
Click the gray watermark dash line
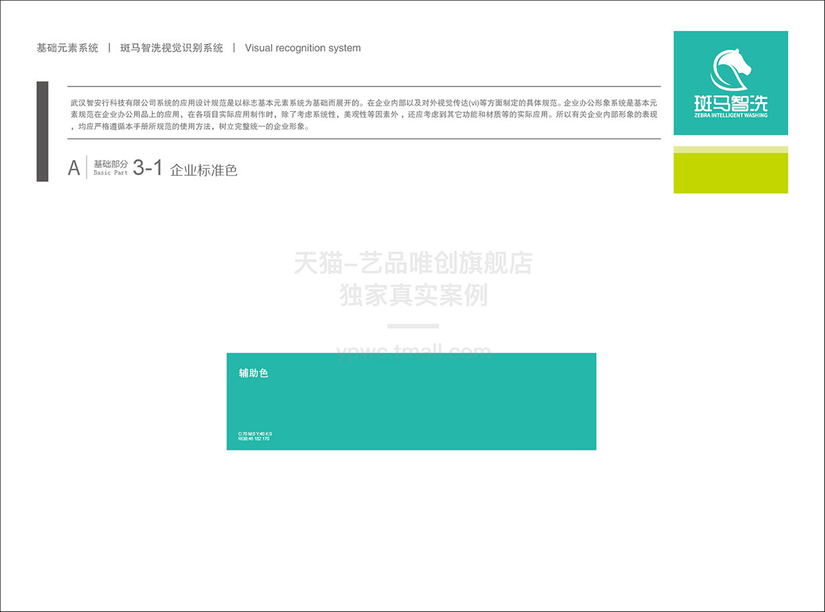[412, 326]
